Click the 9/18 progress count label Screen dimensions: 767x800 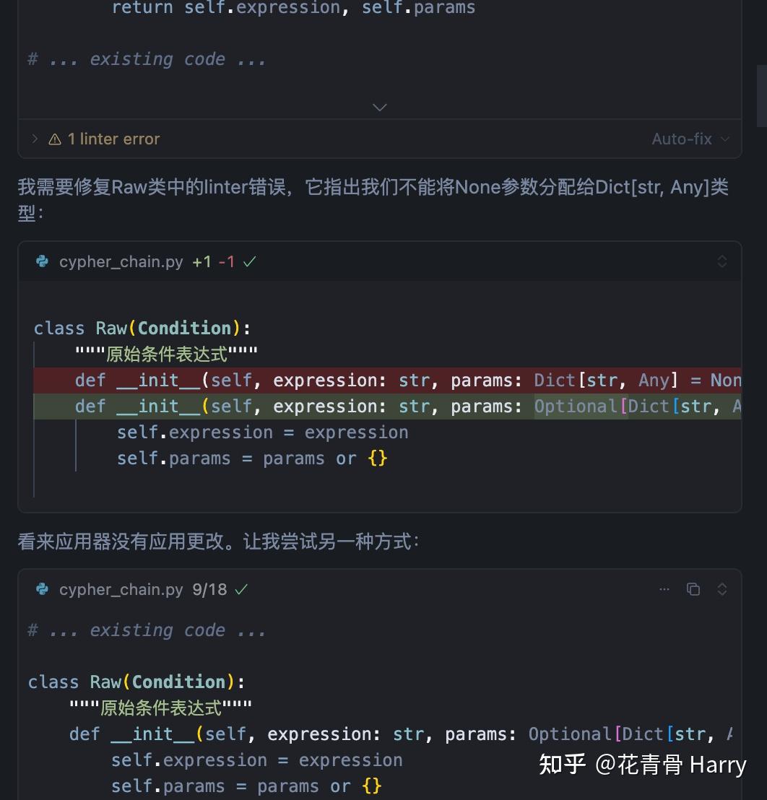click(209, 589)
